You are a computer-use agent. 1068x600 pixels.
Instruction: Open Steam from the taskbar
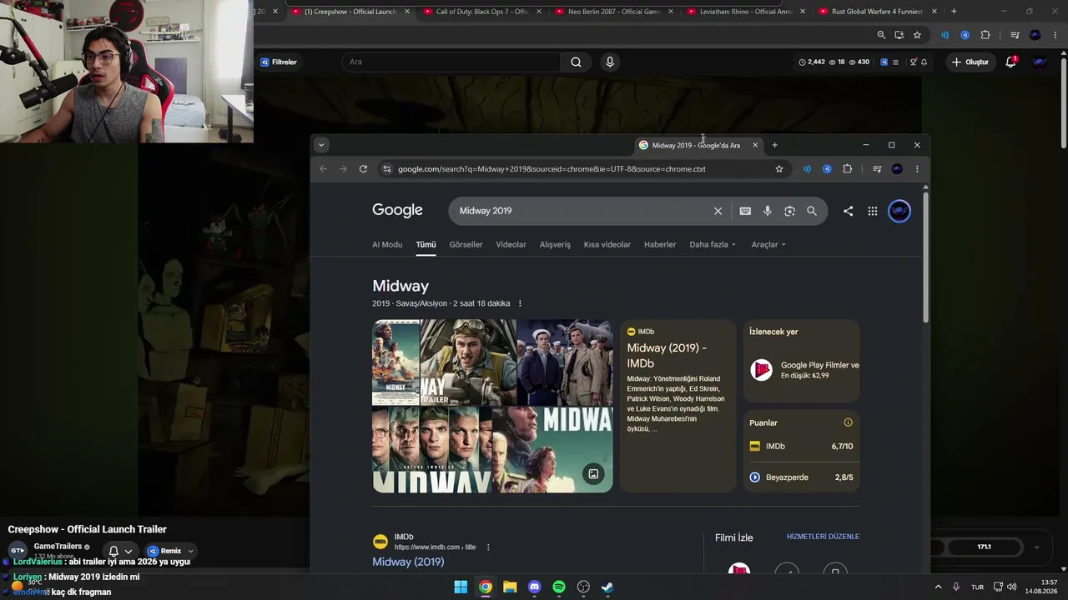[607, 587]
